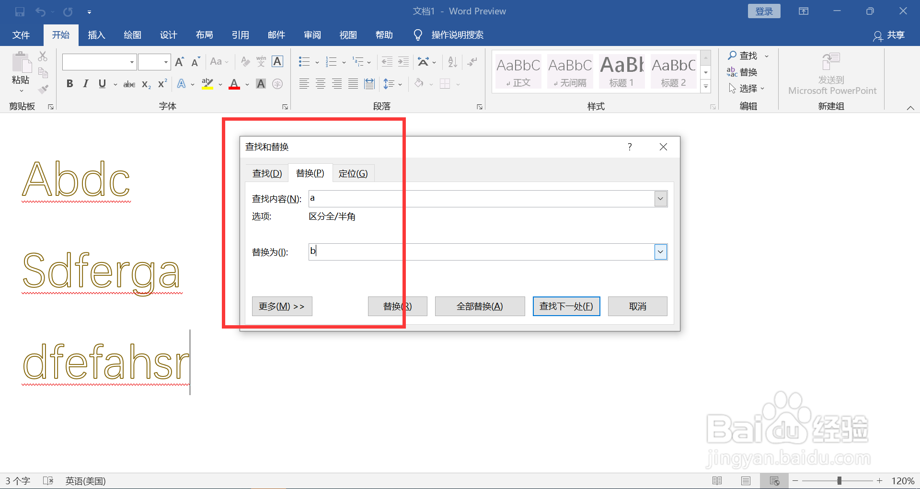Toggle underline formatting
This screenshot has width=920, height=489.
[102, 84]
